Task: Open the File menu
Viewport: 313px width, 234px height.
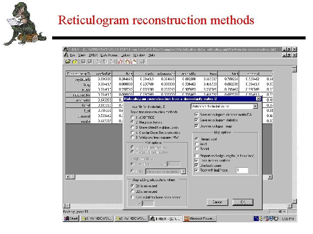Action: point(73,55)
